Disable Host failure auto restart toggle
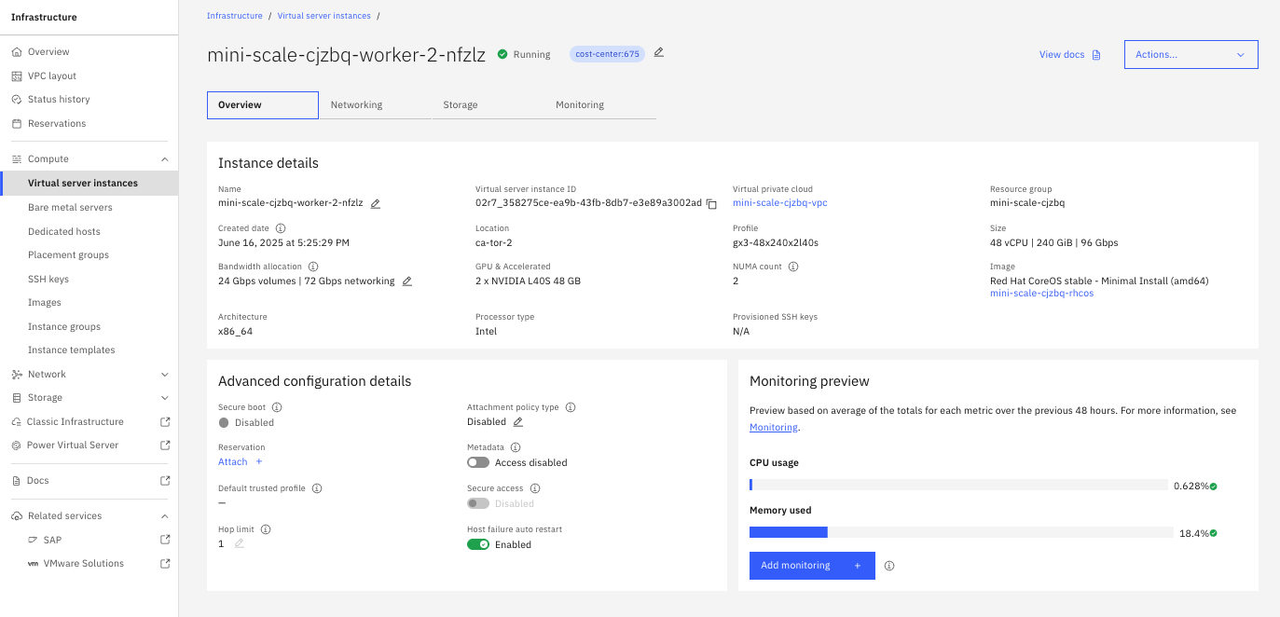Screen dimensions: 1280x617 pyautogui.click(x=478, y=544)
